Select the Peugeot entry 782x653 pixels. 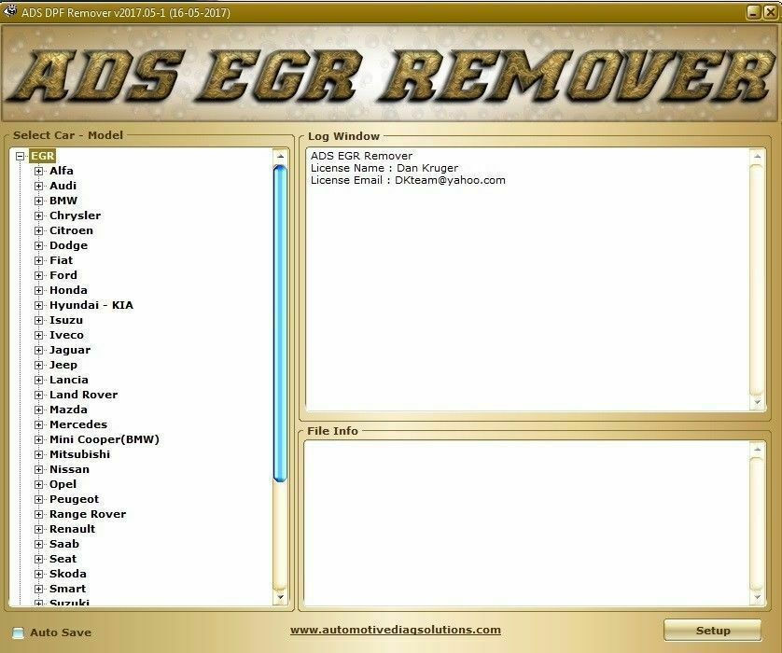(x=75, y=499)
